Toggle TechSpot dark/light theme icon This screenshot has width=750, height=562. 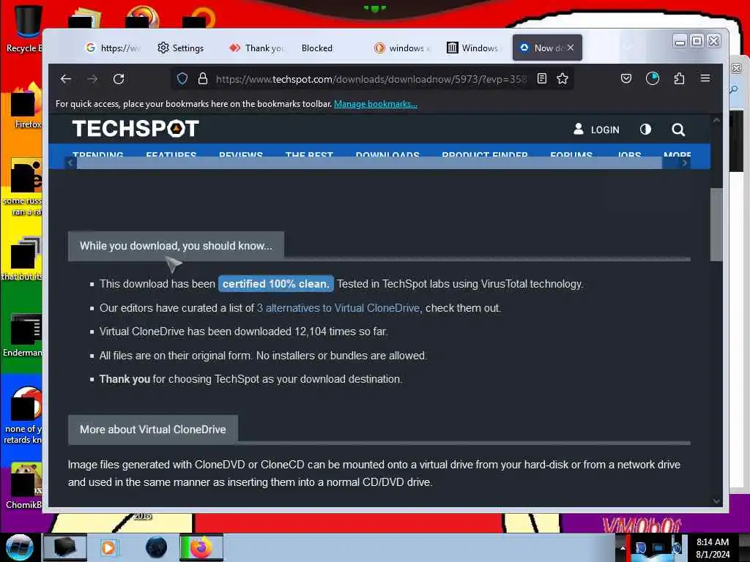point(645,129)
